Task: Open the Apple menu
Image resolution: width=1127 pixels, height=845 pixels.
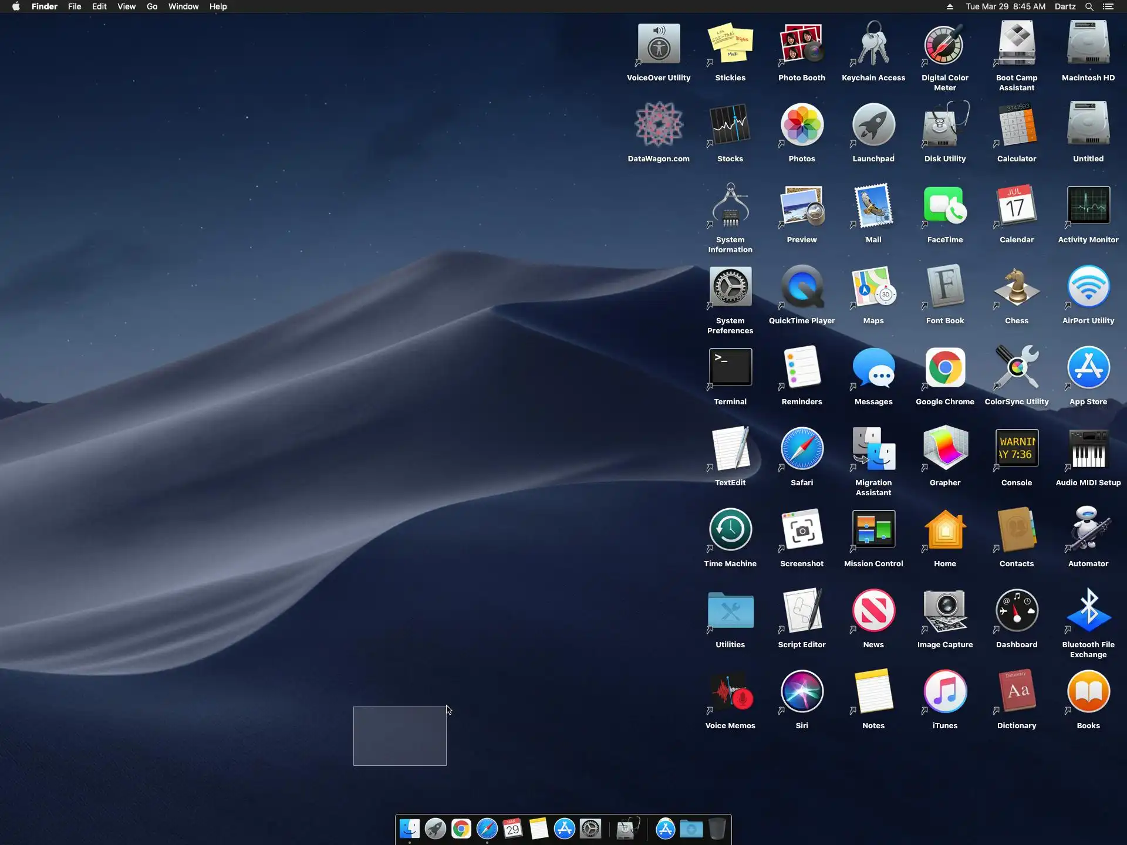Action: 16,6
